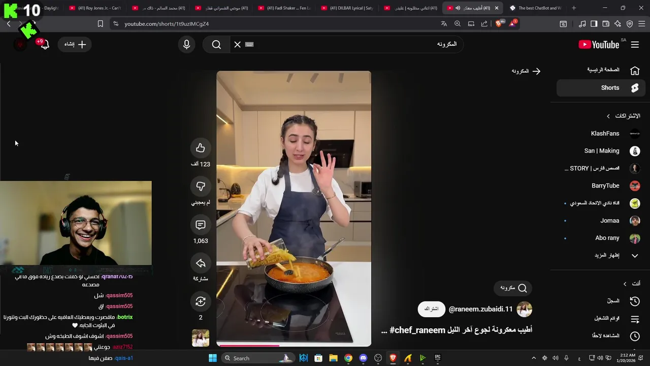Open the إنشاء create button
The image size is (650, 366).
pyautogui.click(x=75, y=45)
